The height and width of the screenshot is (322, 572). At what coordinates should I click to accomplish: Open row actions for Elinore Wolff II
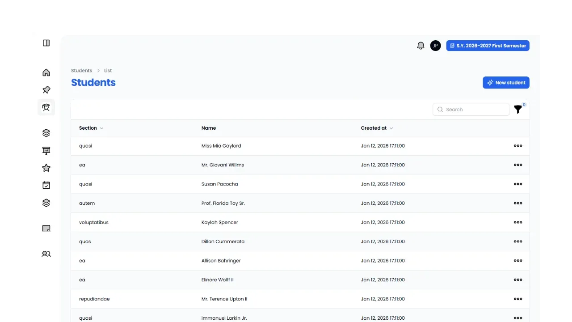(518, 280)
